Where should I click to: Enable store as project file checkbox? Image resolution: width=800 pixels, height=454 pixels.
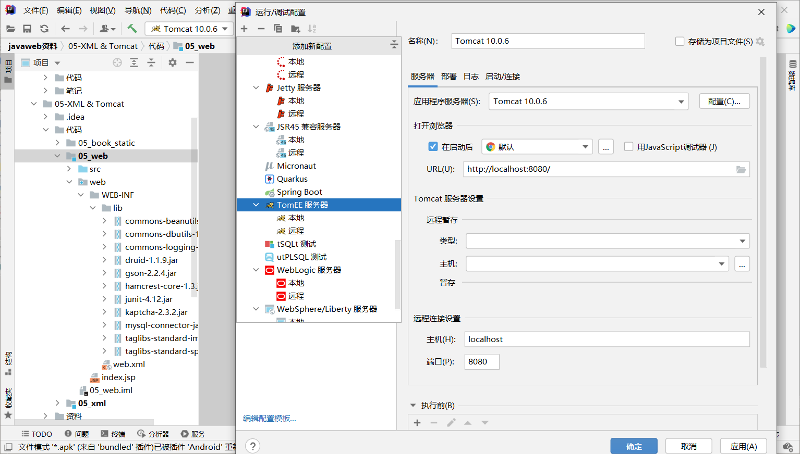(680, 41)
